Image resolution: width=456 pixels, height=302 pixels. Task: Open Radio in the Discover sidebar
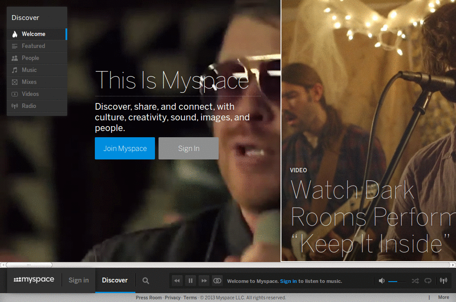37,106
